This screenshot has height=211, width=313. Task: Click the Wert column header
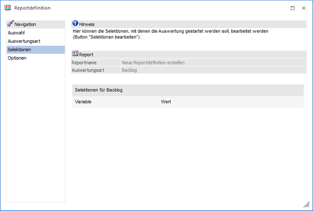click(x=166, y=102)
